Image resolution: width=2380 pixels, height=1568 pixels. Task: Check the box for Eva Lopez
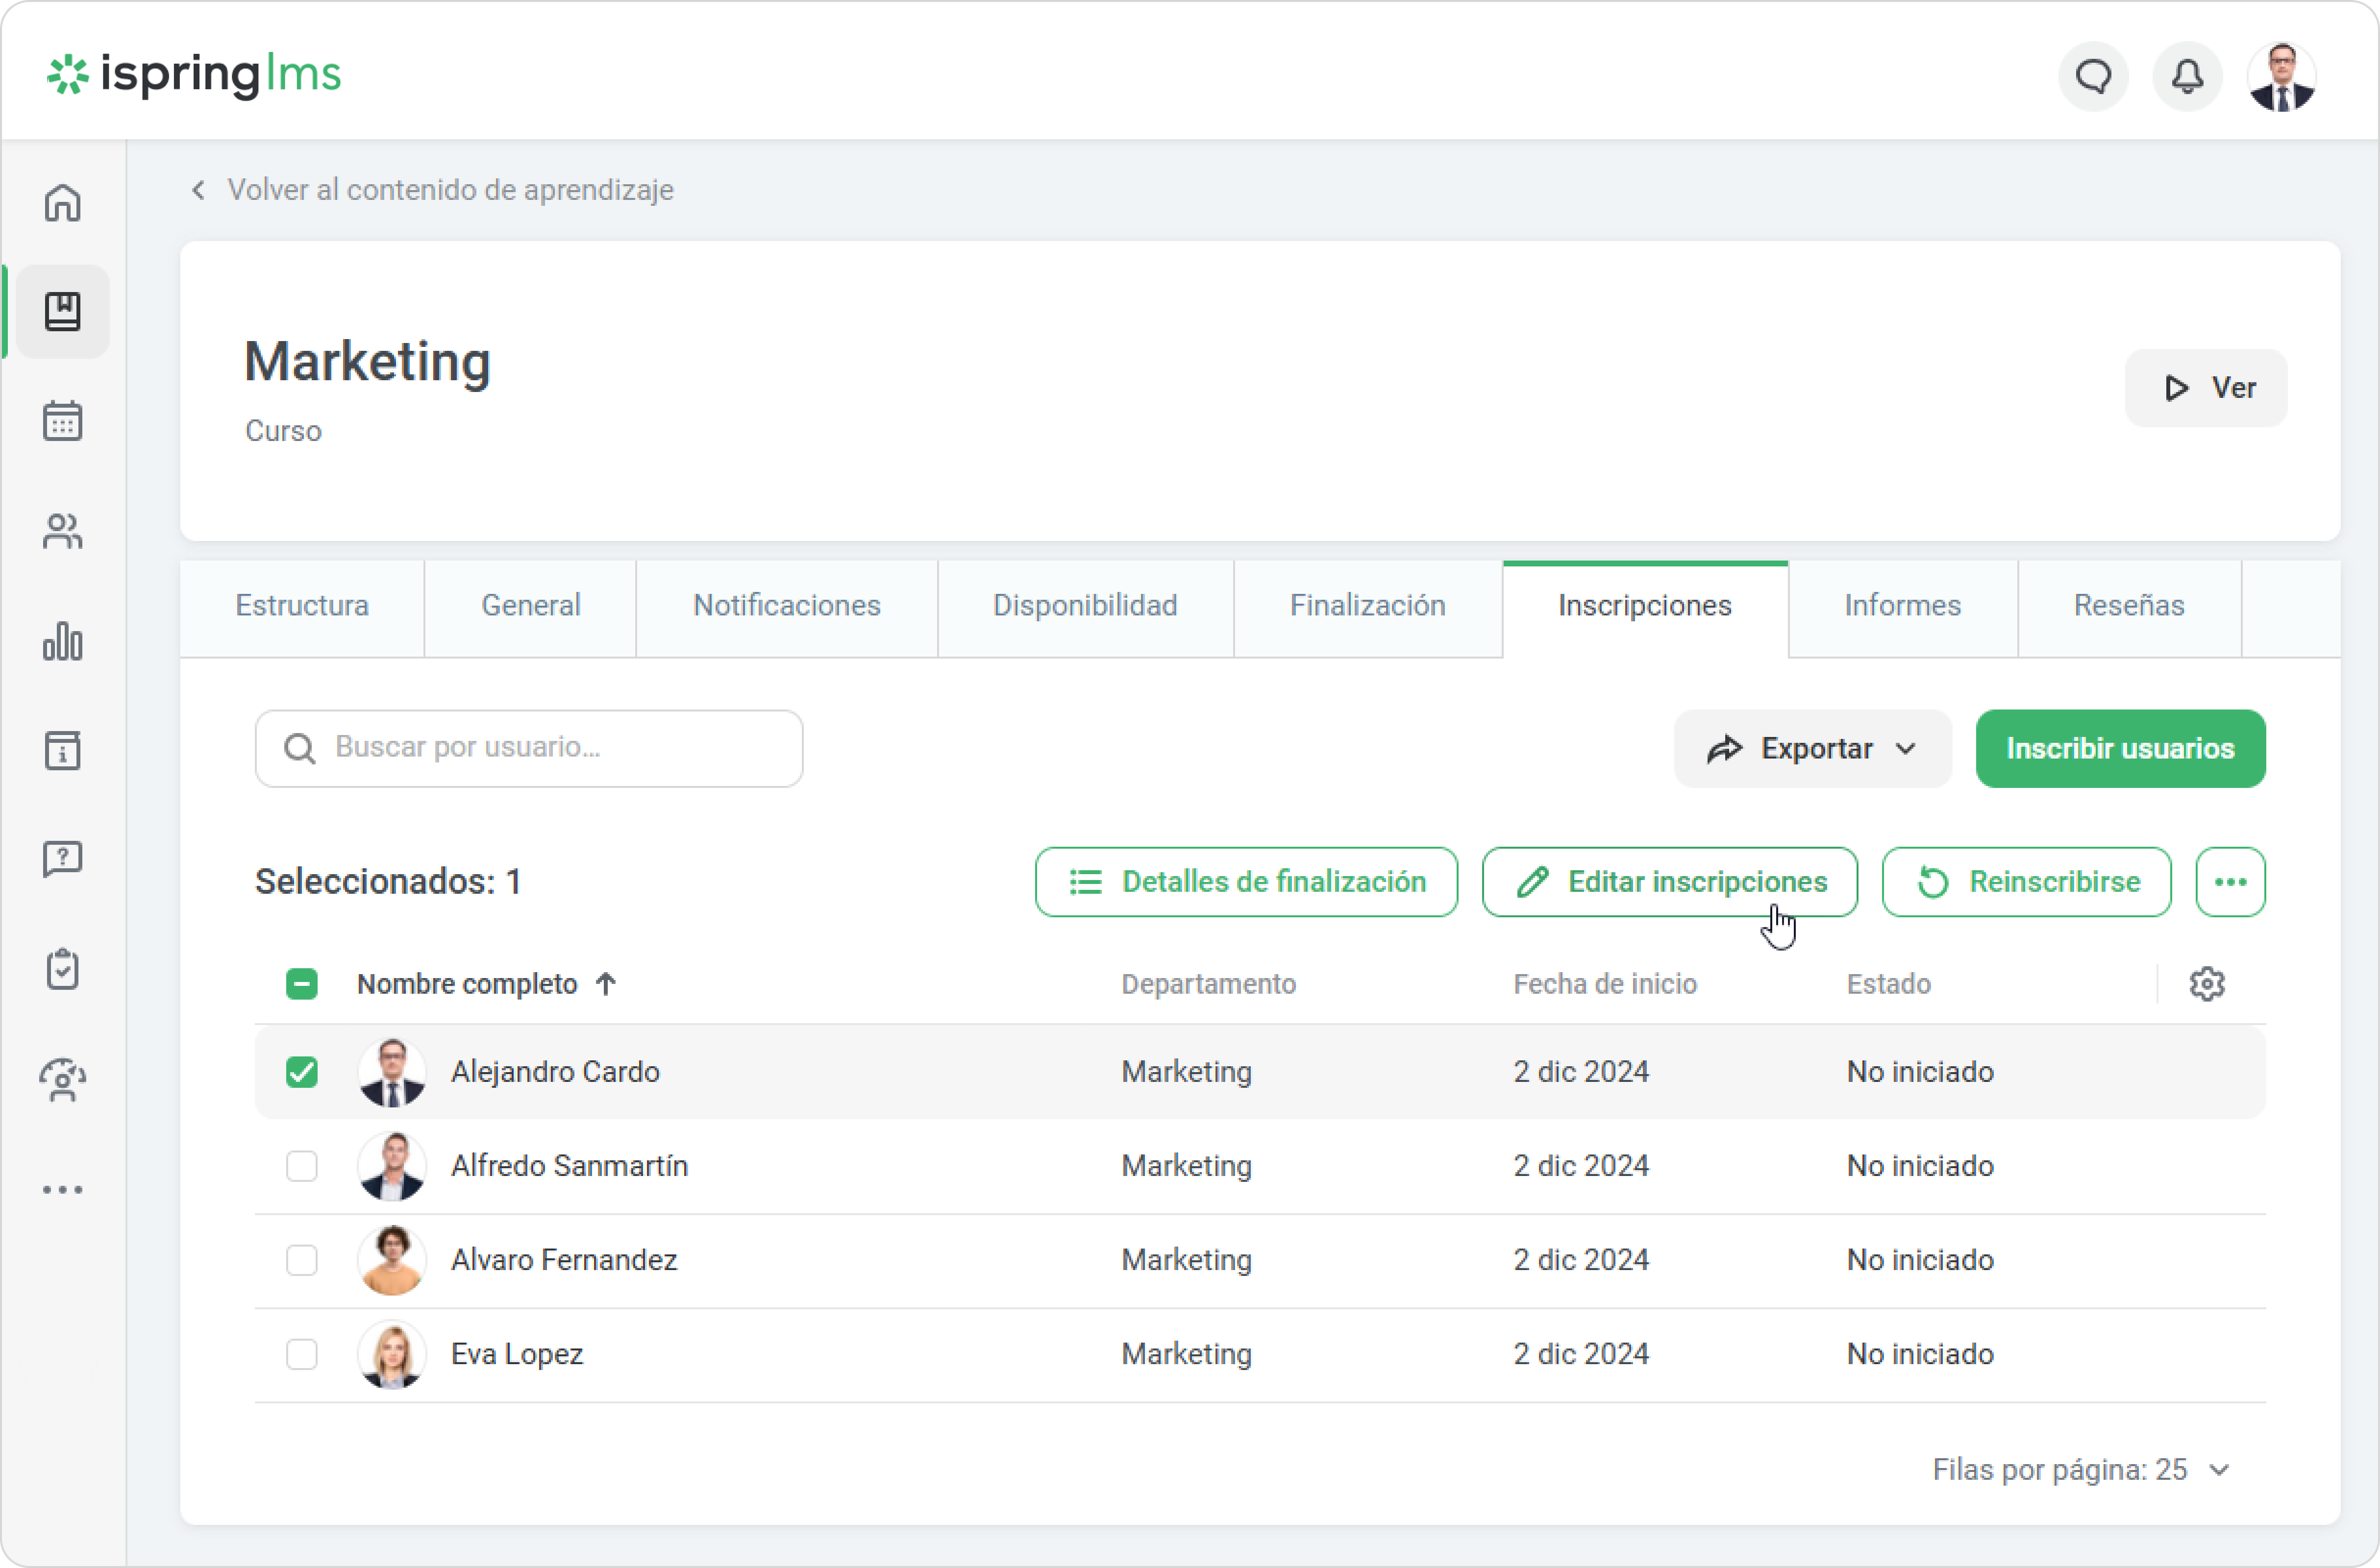point(301,1354)
